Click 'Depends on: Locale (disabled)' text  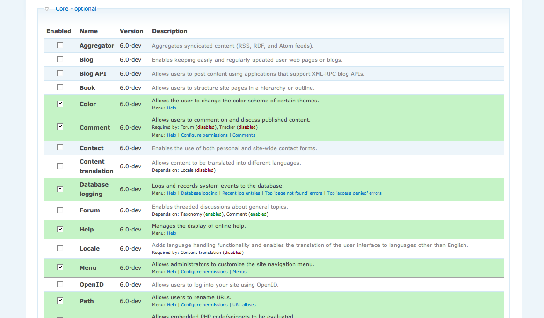pos(184,170)
